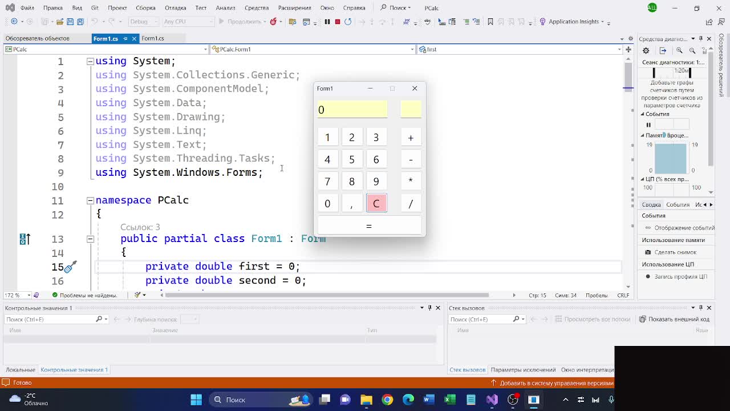Open the Отладка menu
730x411 pixels.
tap(175, 8)
